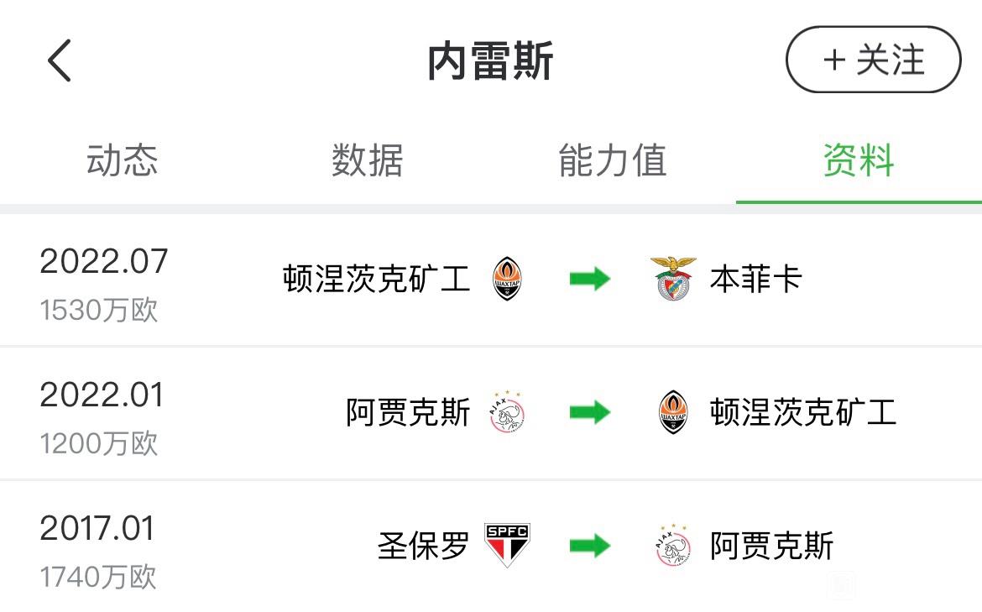Click green arrow in 2022.07 transfer
982x612 pixels.
click(x=590, y=279)
